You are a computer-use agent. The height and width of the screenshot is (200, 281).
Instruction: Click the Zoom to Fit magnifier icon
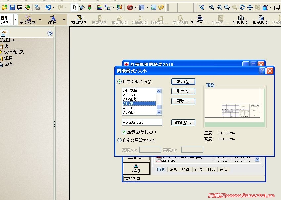[212, 7]
